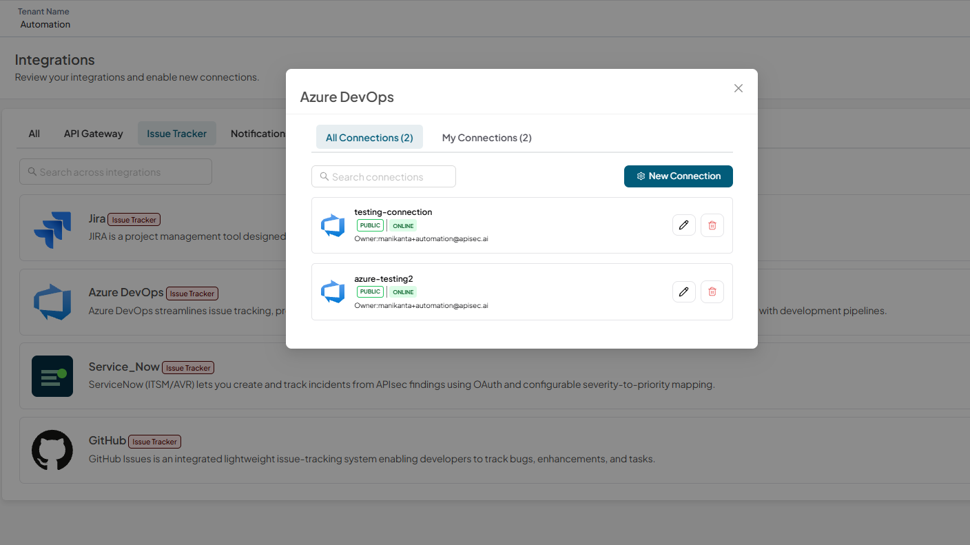Switch to the My Connections (2) tab
The height and width of the screenshot is (545, 970).
point(487,138)
